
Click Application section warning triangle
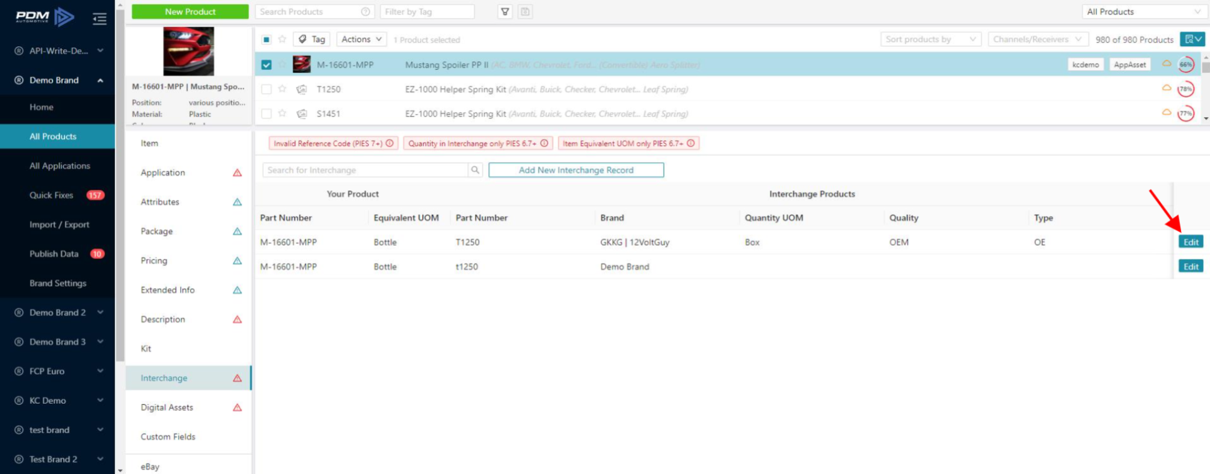[238, 172]
